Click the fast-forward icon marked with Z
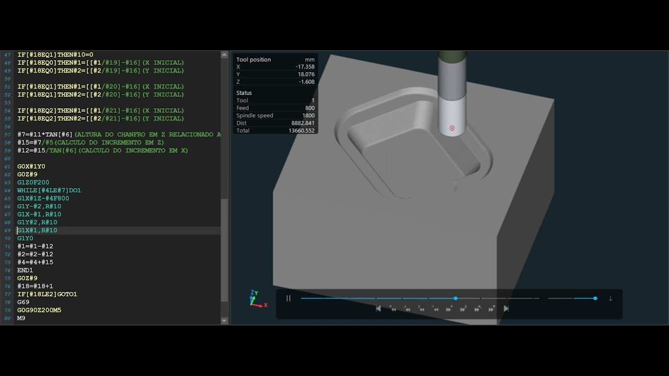The image size is (669, 376). click(x=463, y=309)
